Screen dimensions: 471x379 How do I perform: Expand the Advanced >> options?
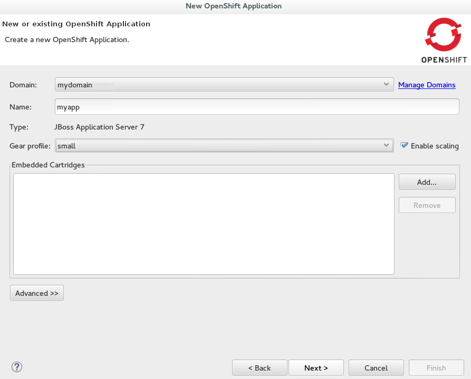[x=37, y=293]
